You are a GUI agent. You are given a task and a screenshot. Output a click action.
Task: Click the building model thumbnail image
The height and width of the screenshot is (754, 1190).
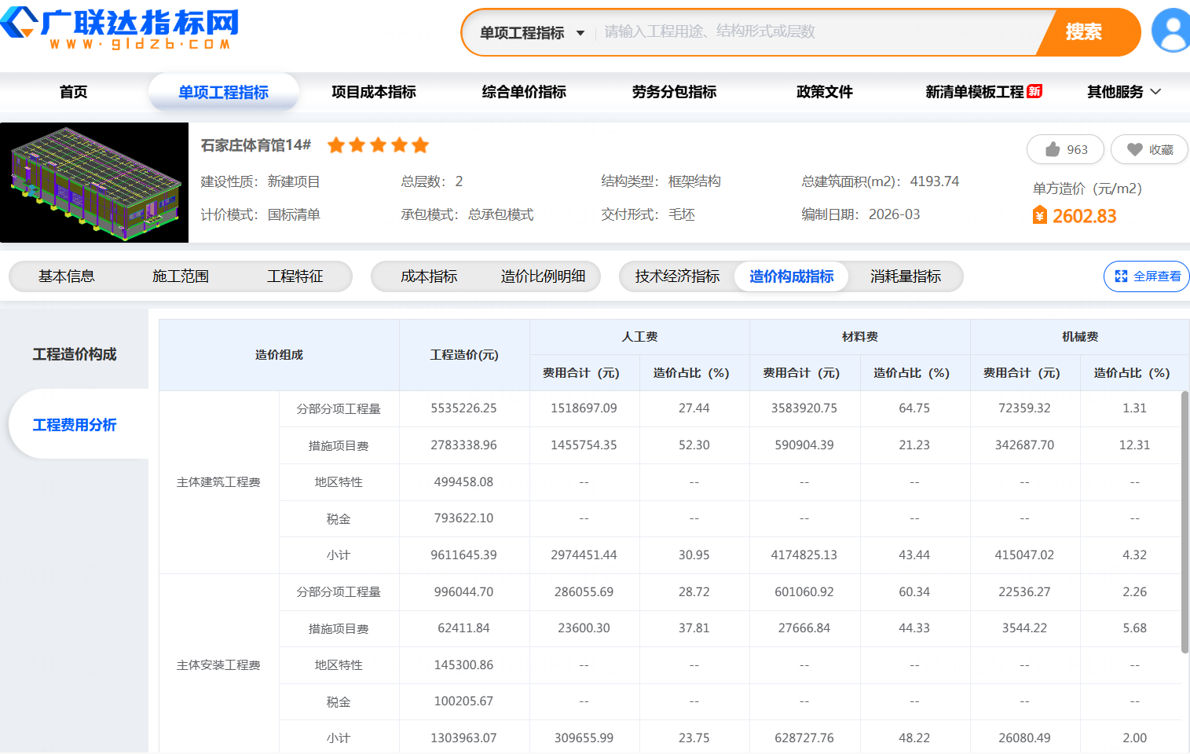click(94, 182)
